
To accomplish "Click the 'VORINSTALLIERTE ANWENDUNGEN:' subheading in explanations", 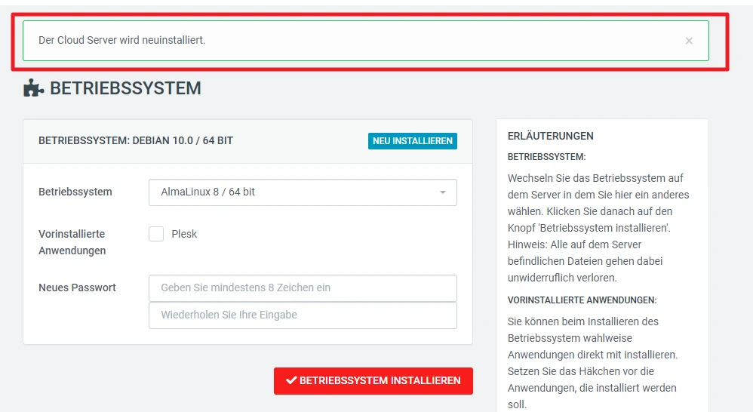I will 582,300.
